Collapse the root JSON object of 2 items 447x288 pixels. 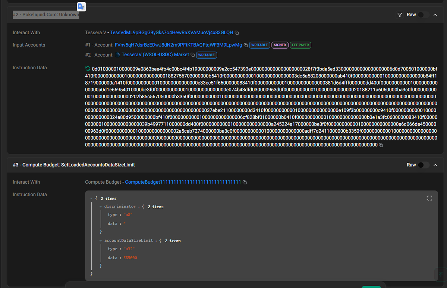pyautogui.click(x=91, y=199)
